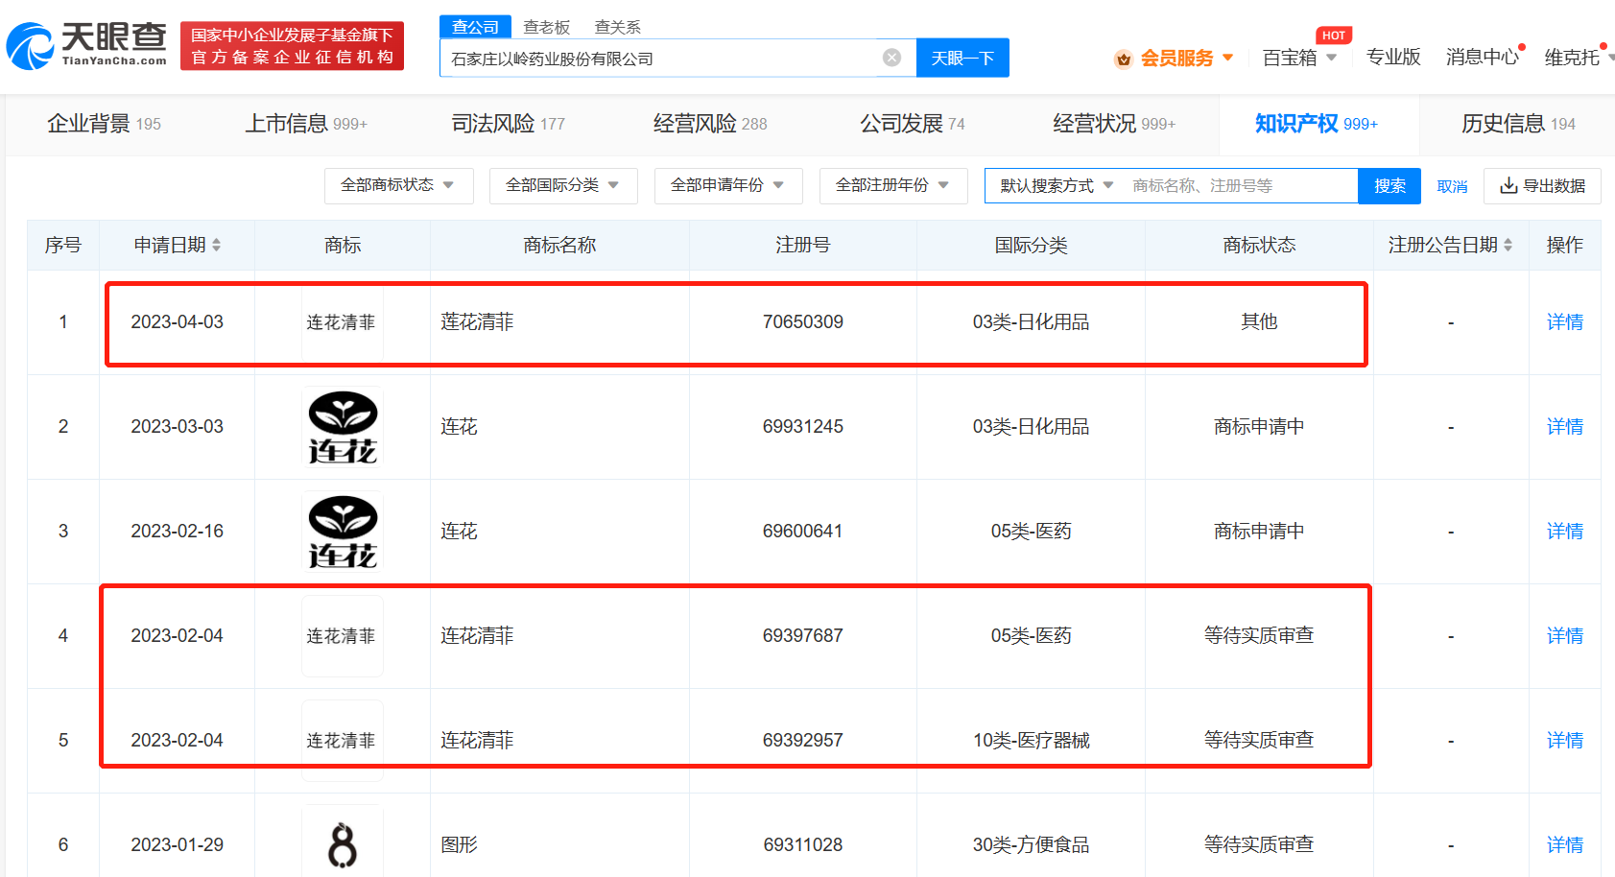Open the 图形 trademark thumbnail in row 6
This screenshot has width=1615, height=877.
[343, 844]
